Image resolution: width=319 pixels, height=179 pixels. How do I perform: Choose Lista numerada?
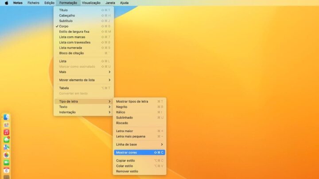pos(84,48)
